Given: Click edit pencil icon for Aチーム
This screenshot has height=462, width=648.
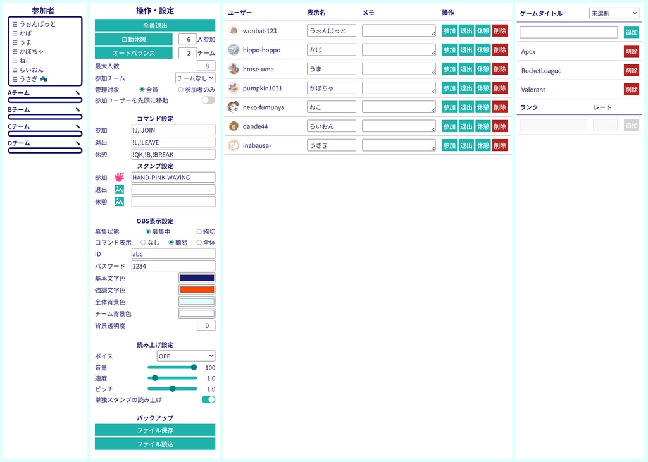Looking at the screenshot, I should 78,93.
